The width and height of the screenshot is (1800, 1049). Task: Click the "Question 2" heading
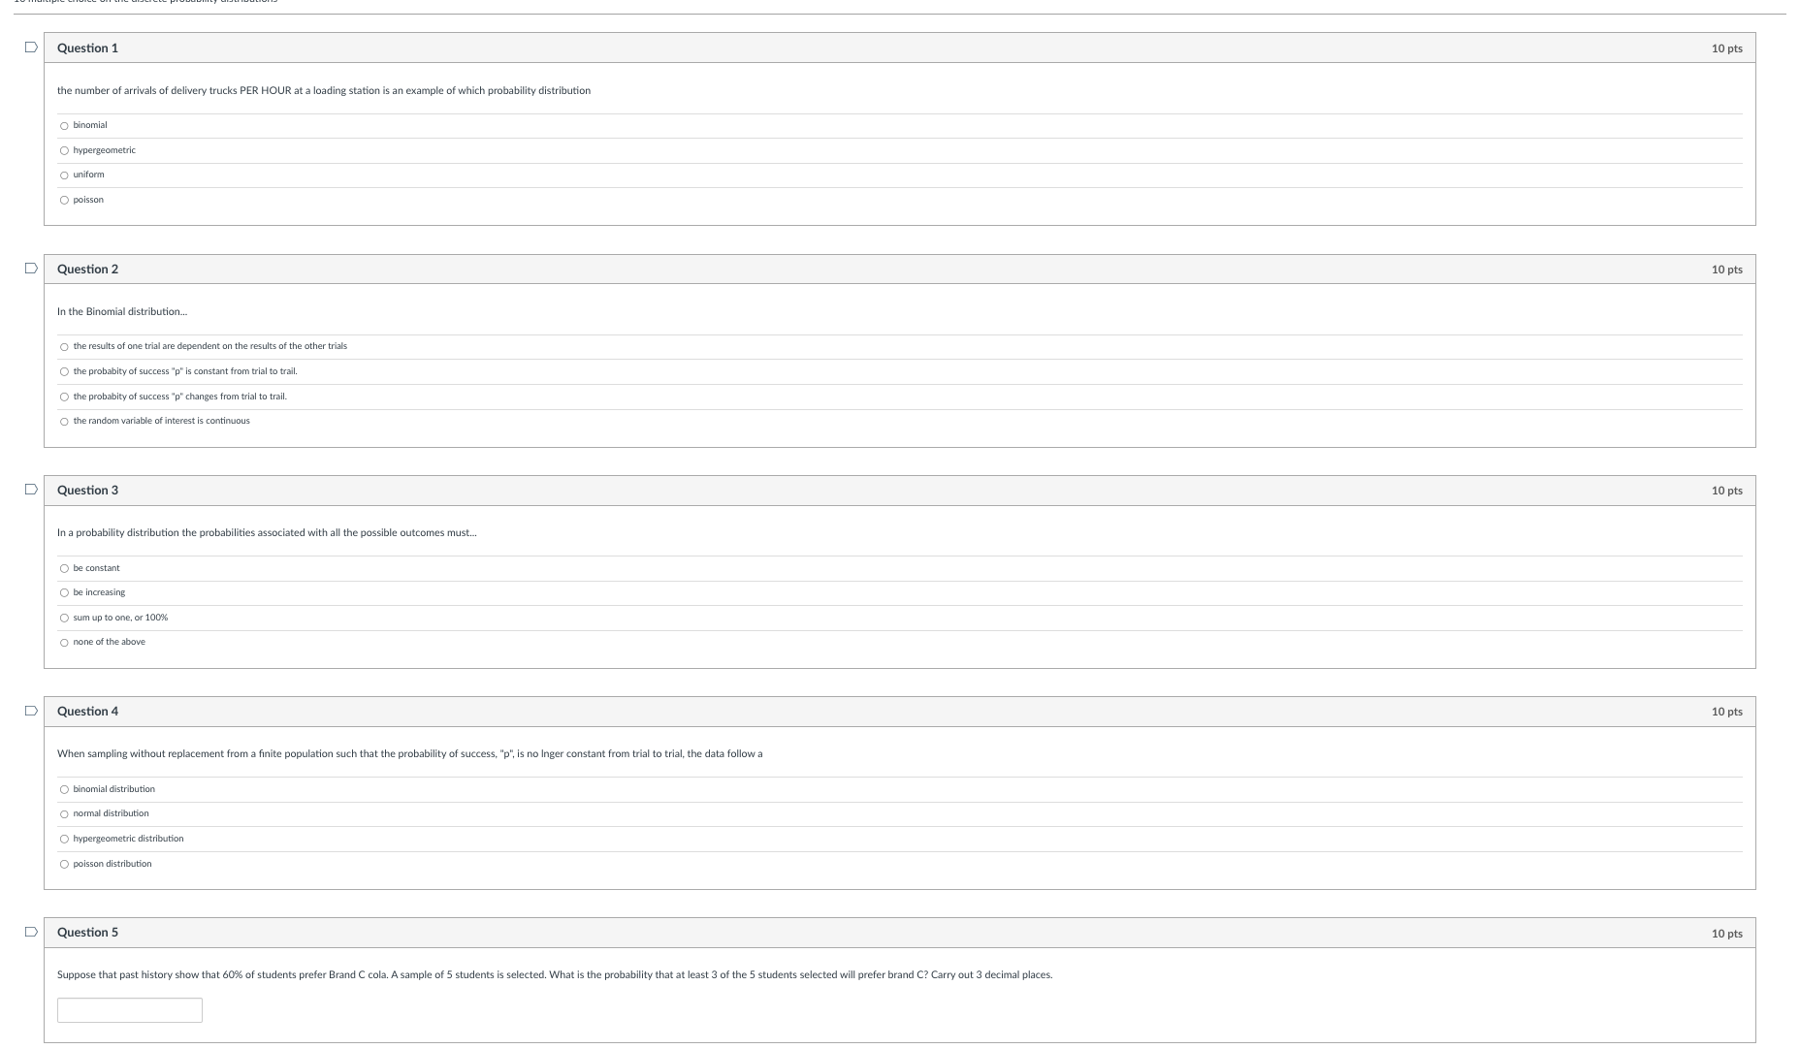pyautogui.click(x=87, y=269)
